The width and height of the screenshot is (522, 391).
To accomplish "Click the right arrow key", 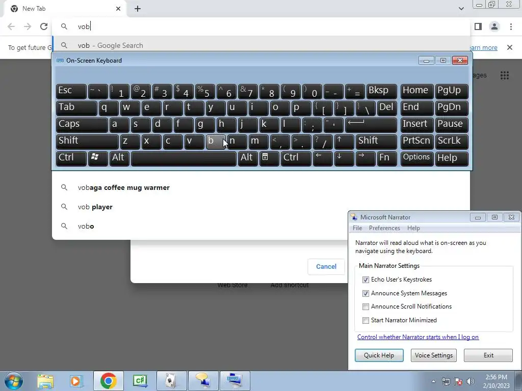I will (365, 158).
